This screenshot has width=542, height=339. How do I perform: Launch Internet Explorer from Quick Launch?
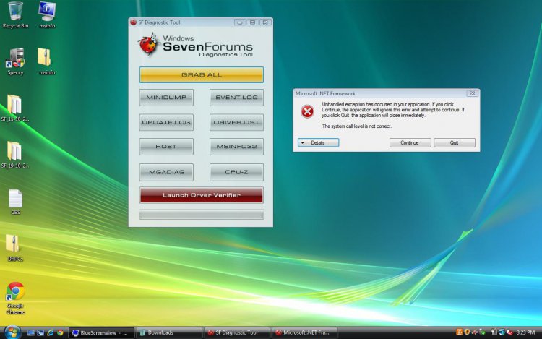click(x=51, y=332)
